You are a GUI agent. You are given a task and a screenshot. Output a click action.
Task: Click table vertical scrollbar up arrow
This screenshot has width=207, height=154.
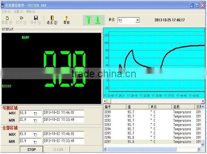203,107
